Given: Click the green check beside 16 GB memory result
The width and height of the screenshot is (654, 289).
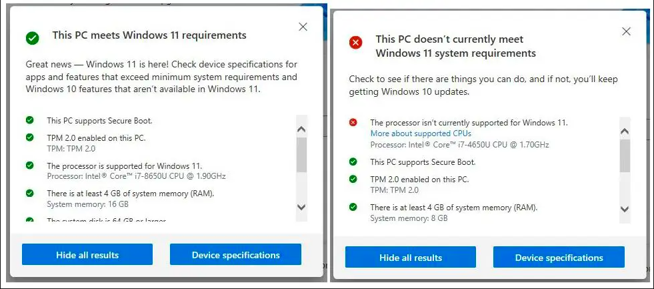Looking at the screenshot, I should tap(29, 193).
